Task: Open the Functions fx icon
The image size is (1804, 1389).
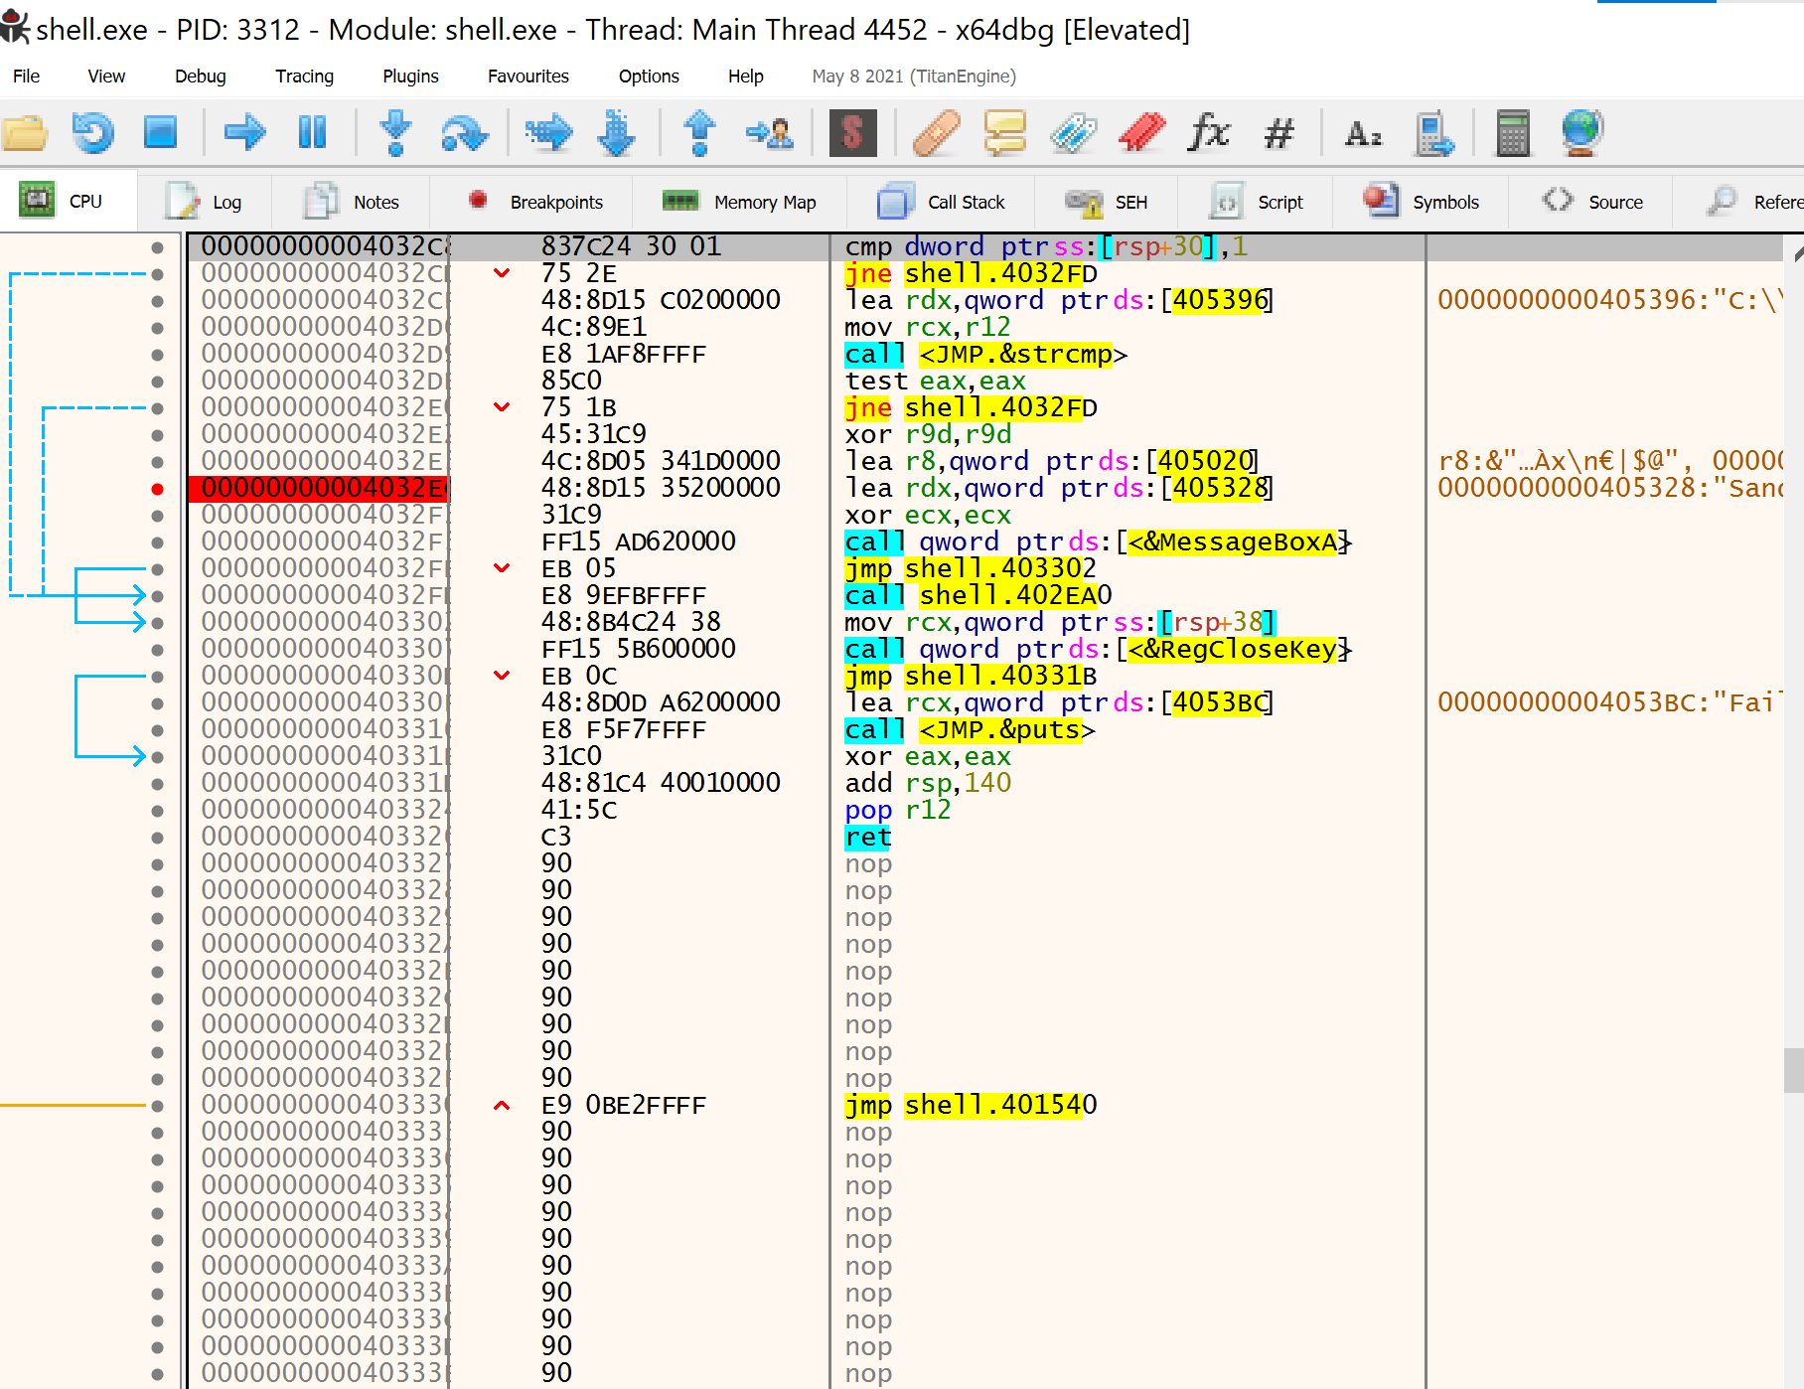Action: (x=1210, y=132)
